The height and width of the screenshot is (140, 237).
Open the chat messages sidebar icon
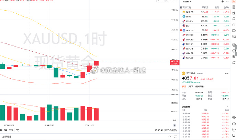tap(234, 36)
